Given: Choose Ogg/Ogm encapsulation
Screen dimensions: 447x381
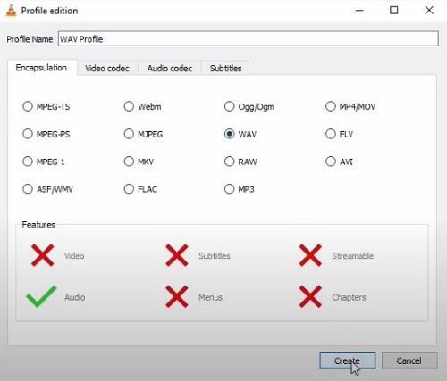Looking at the screenshot, I should pos(229,106).
